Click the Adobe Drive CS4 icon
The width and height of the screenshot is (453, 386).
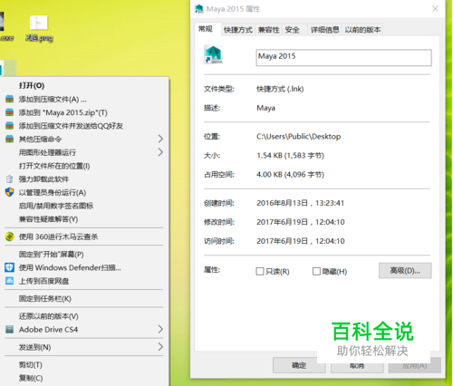(10, 329)
